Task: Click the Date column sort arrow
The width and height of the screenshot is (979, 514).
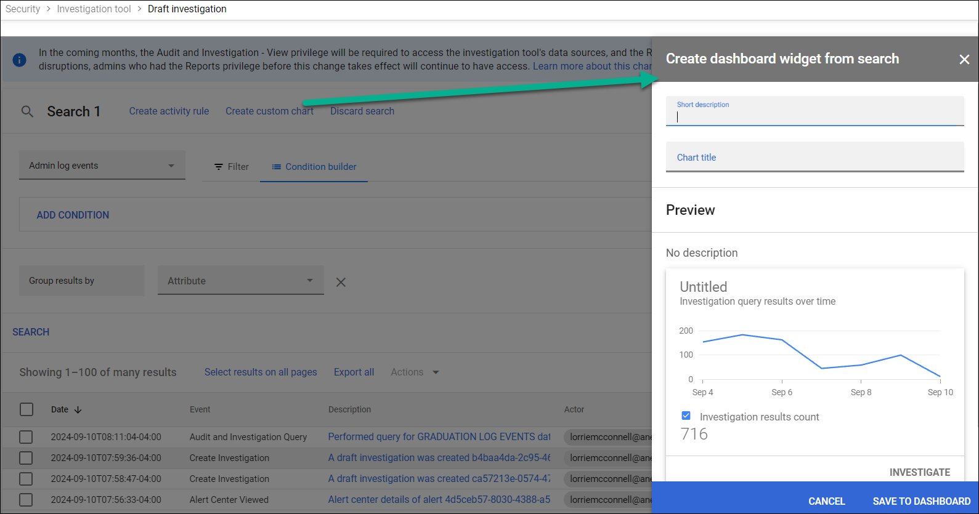Action: click(x=78, y=409)
